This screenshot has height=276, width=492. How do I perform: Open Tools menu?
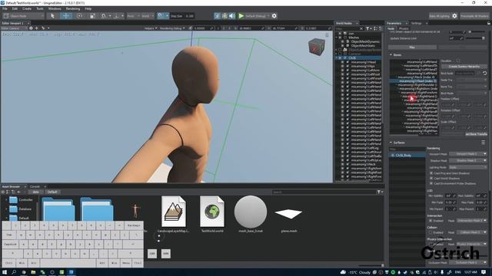click(40, 8)
